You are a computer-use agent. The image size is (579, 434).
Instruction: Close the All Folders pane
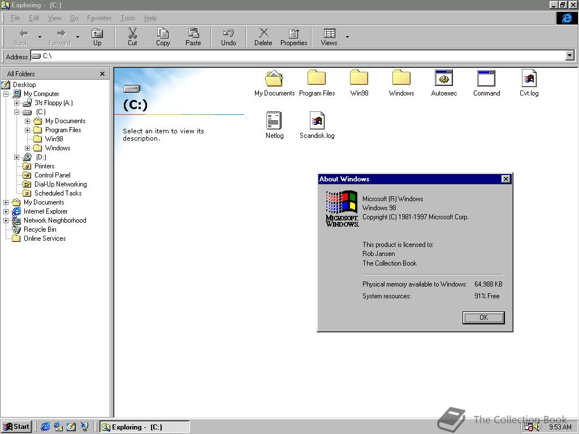102,74
